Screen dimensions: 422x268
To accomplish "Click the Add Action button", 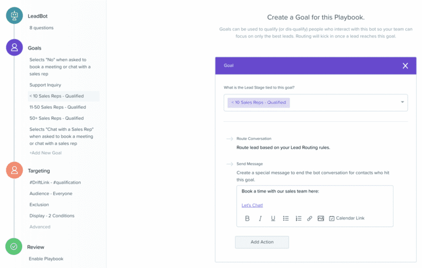I will pos(262,242).
